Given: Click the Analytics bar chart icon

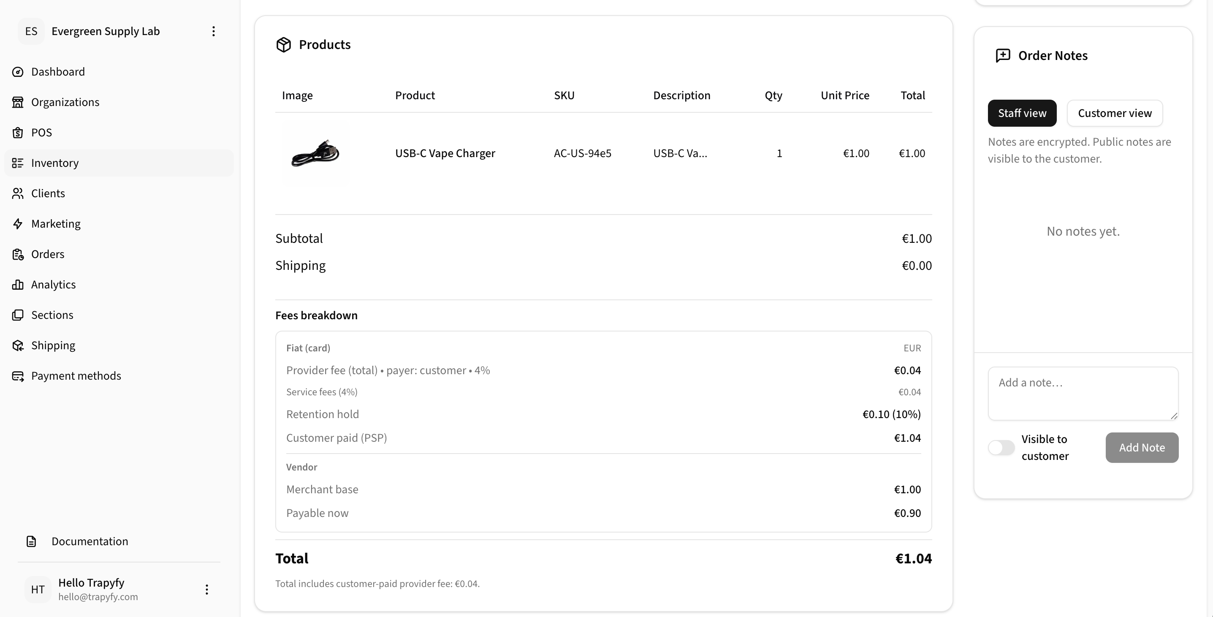Looking at the screenshot, I should click(x=18, y=285).
